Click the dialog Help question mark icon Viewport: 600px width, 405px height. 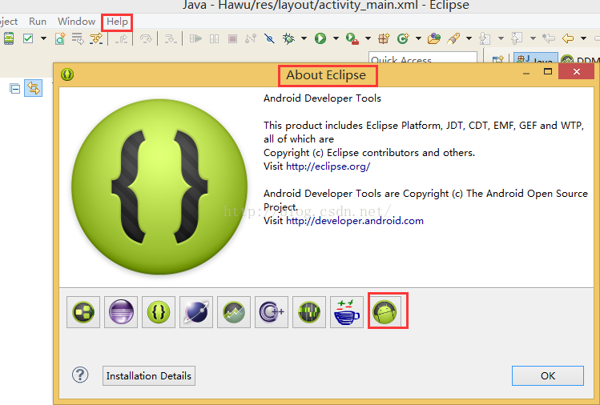tap(80, 375)
